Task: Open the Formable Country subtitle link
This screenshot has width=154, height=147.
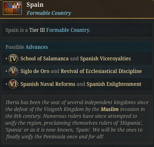Action: pyautogui.click(x=49, y=13)
